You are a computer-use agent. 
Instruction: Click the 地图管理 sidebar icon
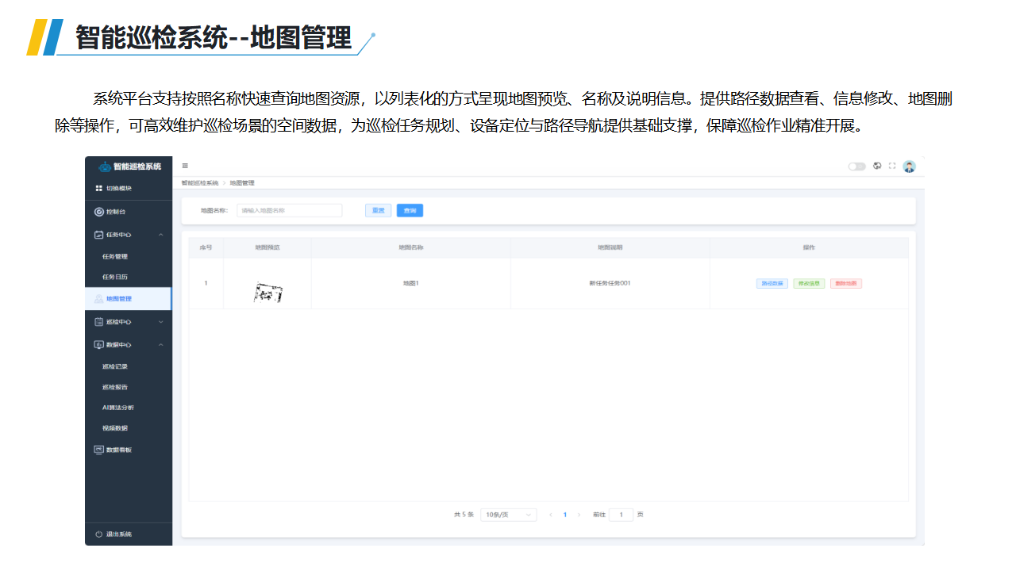[x=99, y=299]
